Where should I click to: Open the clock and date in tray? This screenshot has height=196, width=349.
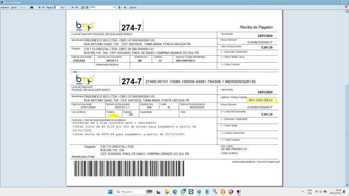pos(335,191)
